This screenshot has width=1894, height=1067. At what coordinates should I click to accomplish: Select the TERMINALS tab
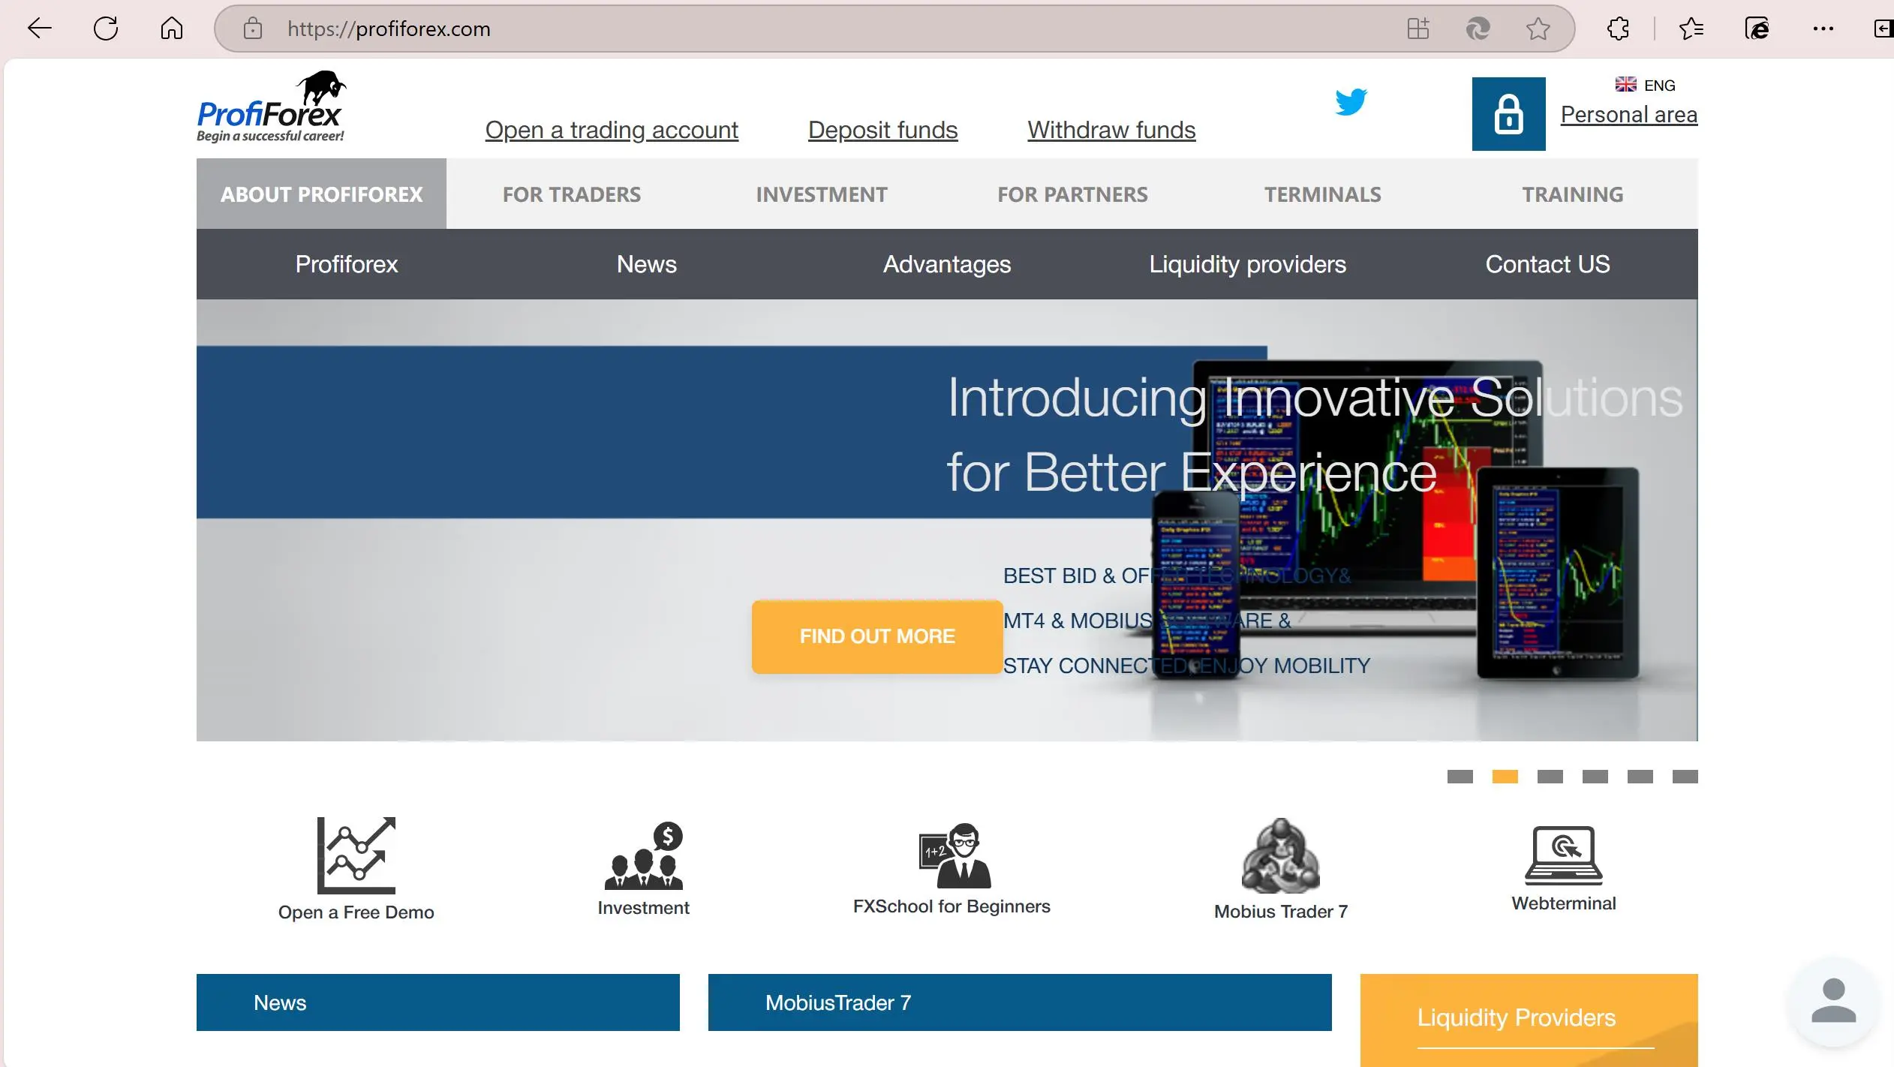(x=1322, y=194)
